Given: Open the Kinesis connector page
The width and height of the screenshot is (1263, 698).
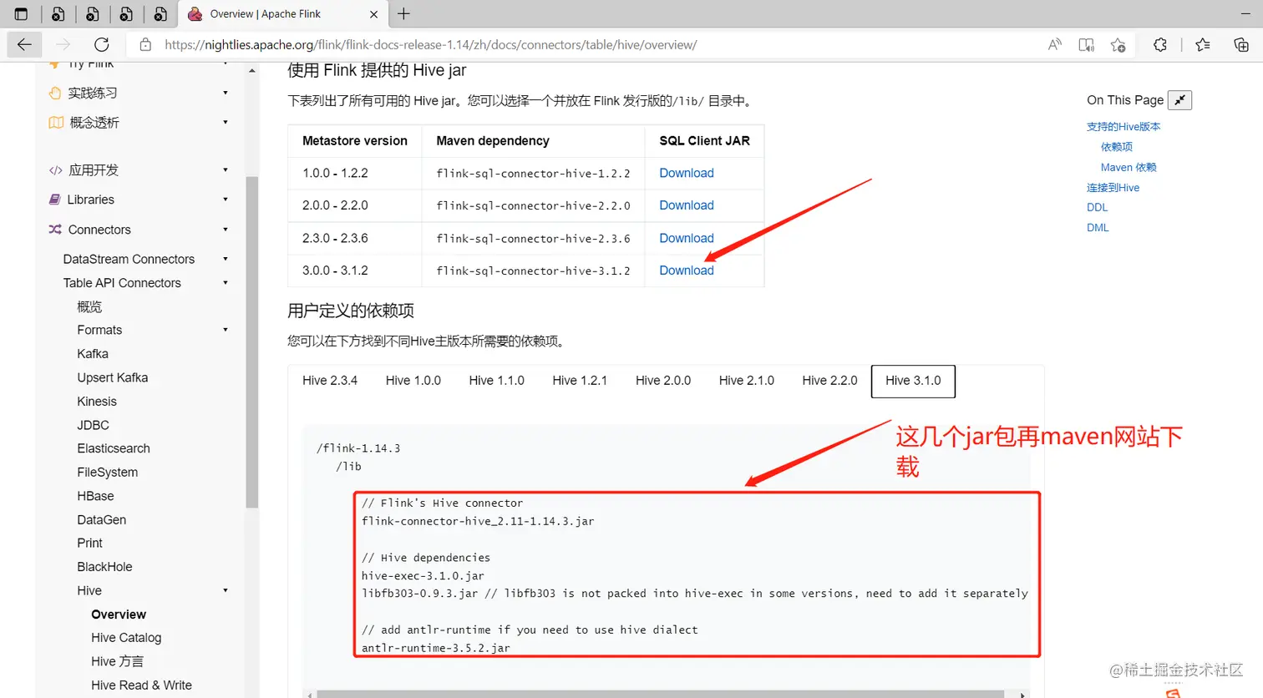Looking at the screenshot, I should pyautogui.click(x=97, y=402).
